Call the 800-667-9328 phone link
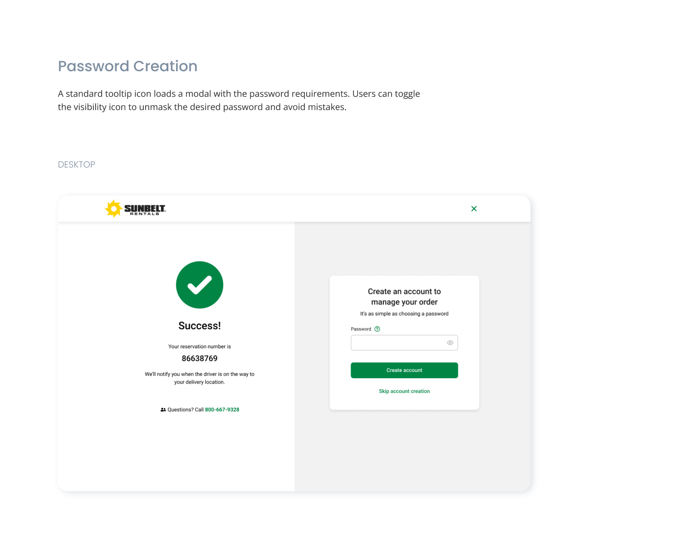 point(222,410)
